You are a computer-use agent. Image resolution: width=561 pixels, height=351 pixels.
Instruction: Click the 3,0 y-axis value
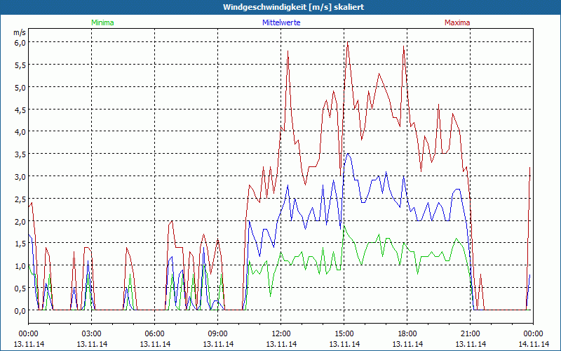click(20, 177)
